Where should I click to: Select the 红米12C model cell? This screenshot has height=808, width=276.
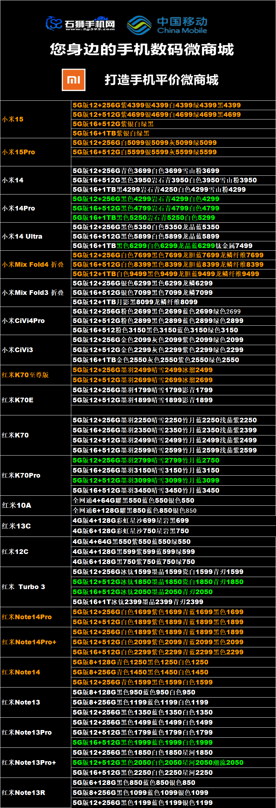[x=36, y=552]
